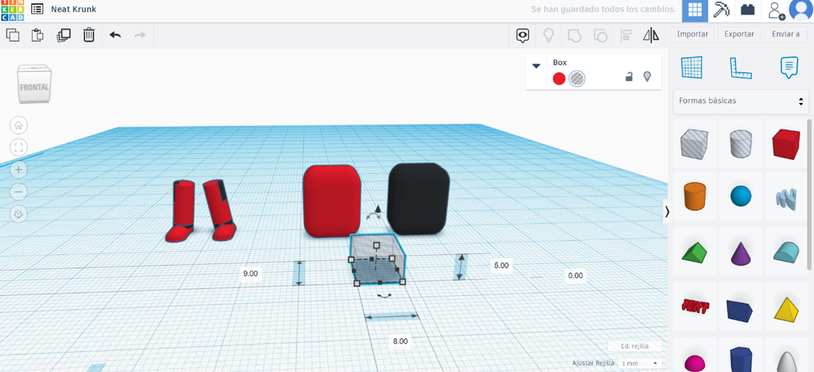The image size is (814, 372).
Task: Hide the selected Box with its lightbulb toggle
Action: pos(647,76)
